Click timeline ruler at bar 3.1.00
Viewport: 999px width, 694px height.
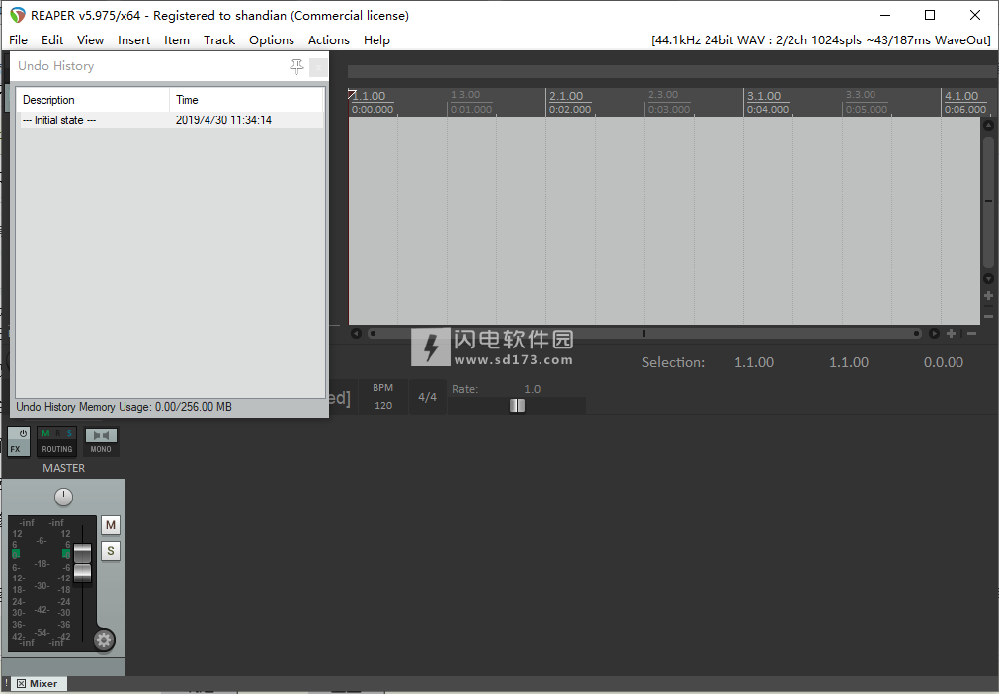764,96
